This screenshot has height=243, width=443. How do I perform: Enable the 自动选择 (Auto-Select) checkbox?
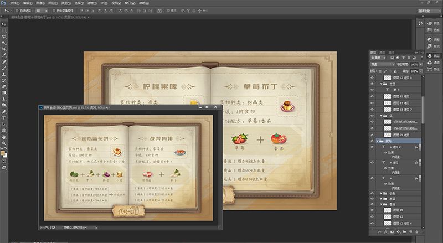[18, 11]
